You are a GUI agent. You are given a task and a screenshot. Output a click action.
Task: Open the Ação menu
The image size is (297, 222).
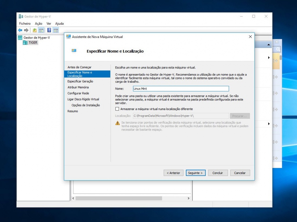click(x=38, y=24)
